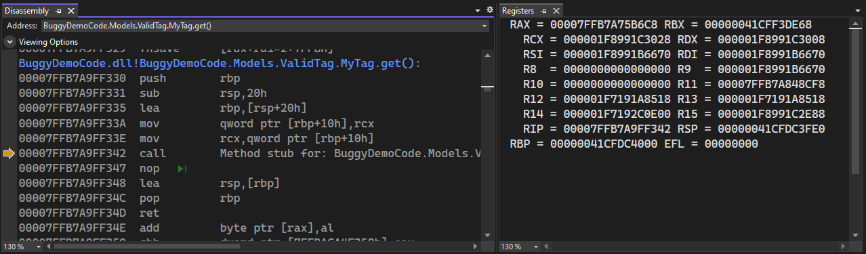Close the Disassembly tab
This screenshot has width=866, height=254.
(x=70, y=11)
